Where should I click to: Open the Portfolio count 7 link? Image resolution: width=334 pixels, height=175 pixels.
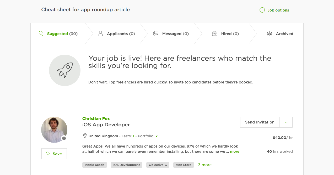tap(157, 136)
